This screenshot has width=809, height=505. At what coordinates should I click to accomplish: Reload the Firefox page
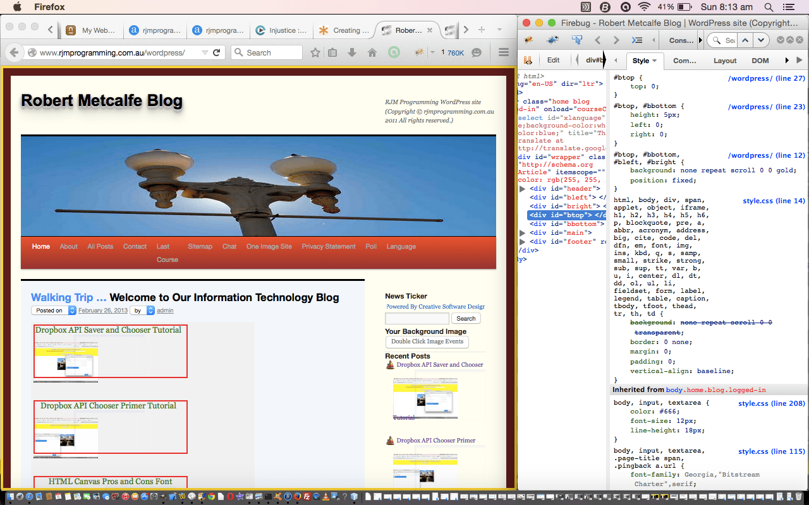(x=216, y=52)
